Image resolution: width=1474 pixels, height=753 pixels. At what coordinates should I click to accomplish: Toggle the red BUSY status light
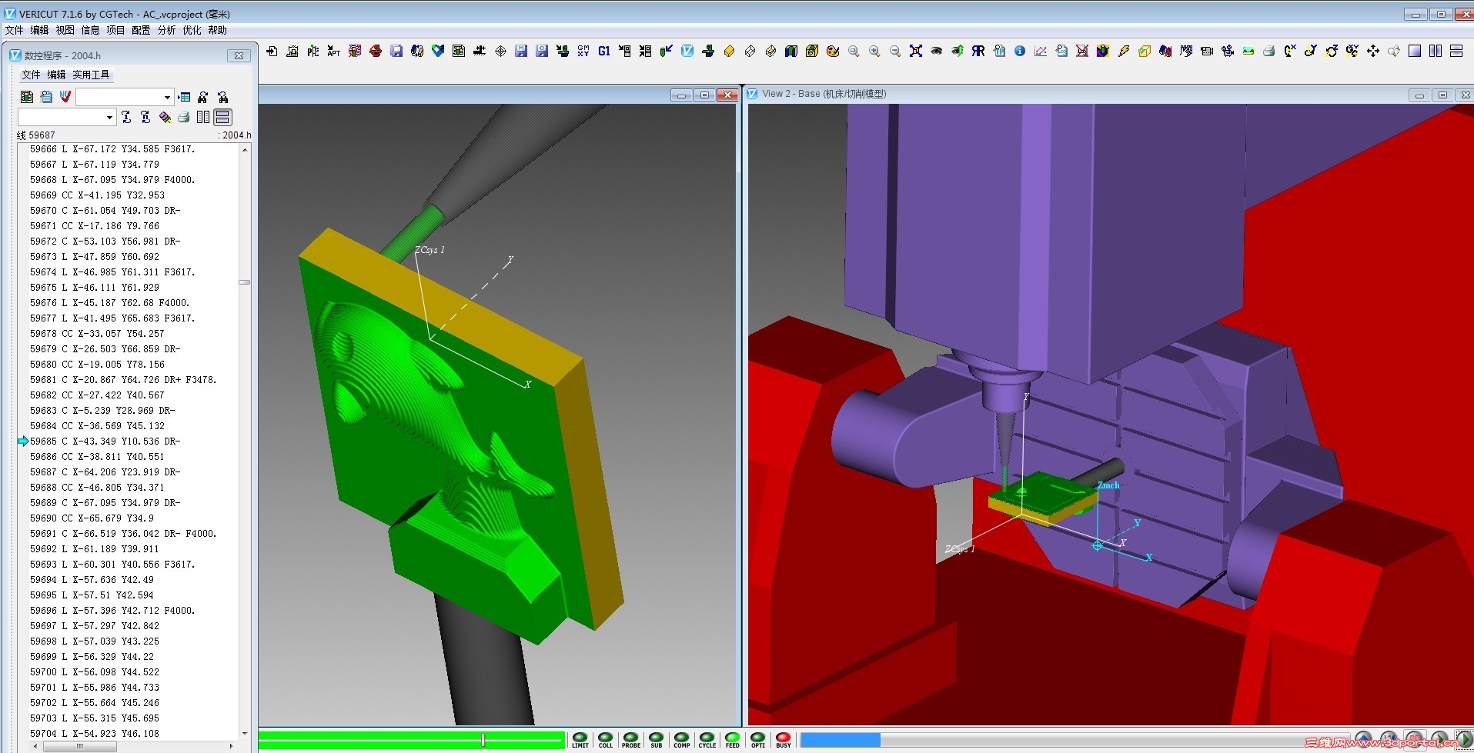tap(784, 740)
